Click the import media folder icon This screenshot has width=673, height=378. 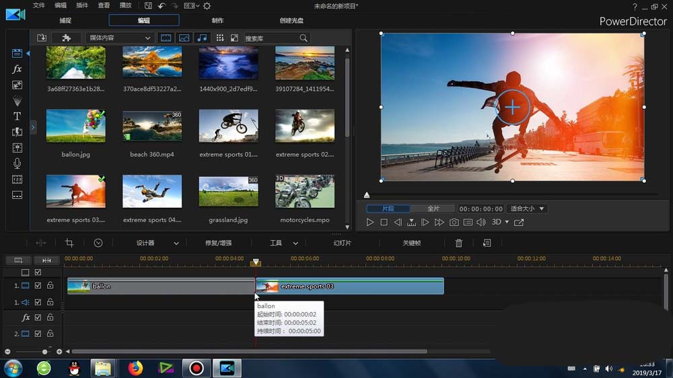click(42, 38)
